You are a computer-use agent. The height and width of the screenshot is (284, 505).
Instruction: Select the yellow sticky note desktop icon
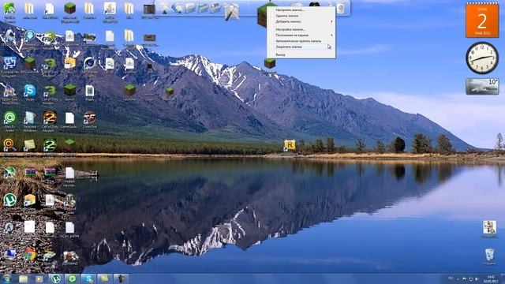point(30,145)
